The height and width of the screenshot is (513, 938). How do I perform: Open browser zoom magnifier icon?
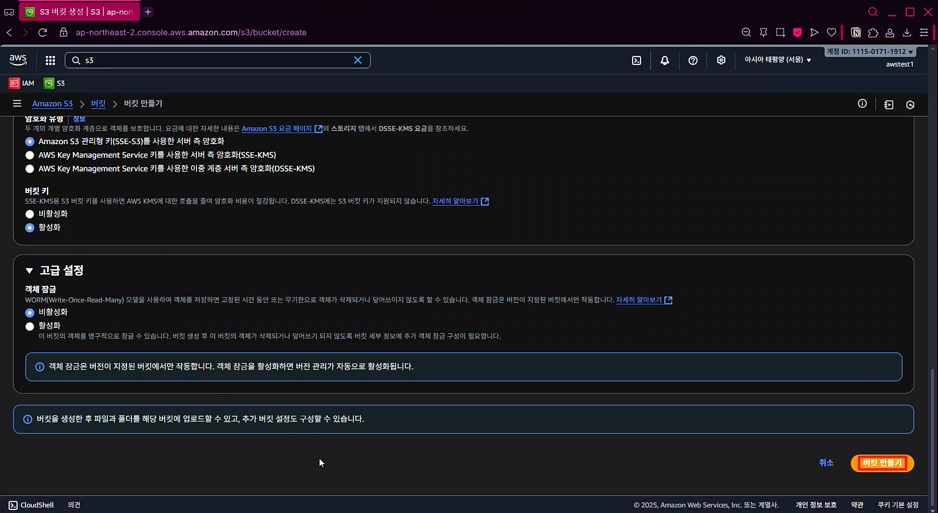coord(746,32)
